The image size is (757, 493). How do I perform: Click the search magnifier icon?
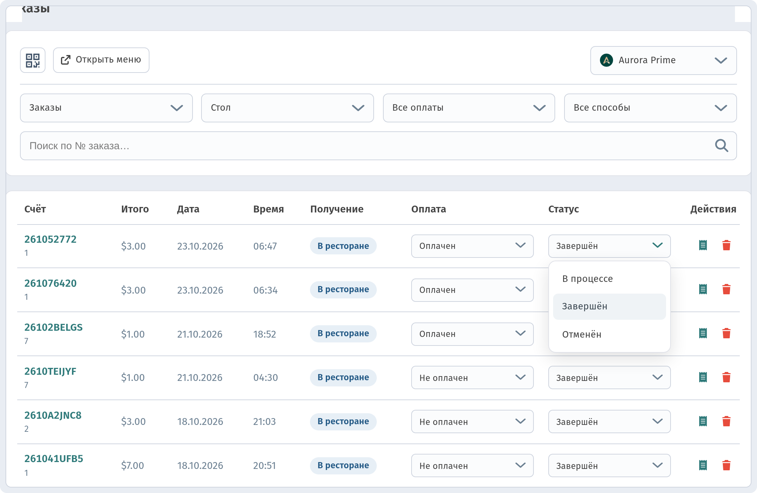721,146
